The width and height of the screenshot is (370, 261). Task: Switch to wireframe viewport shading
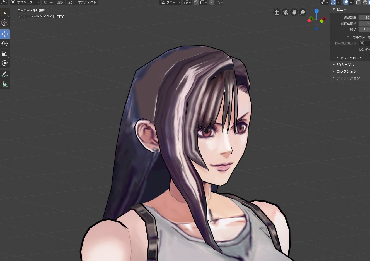point(365,2)
